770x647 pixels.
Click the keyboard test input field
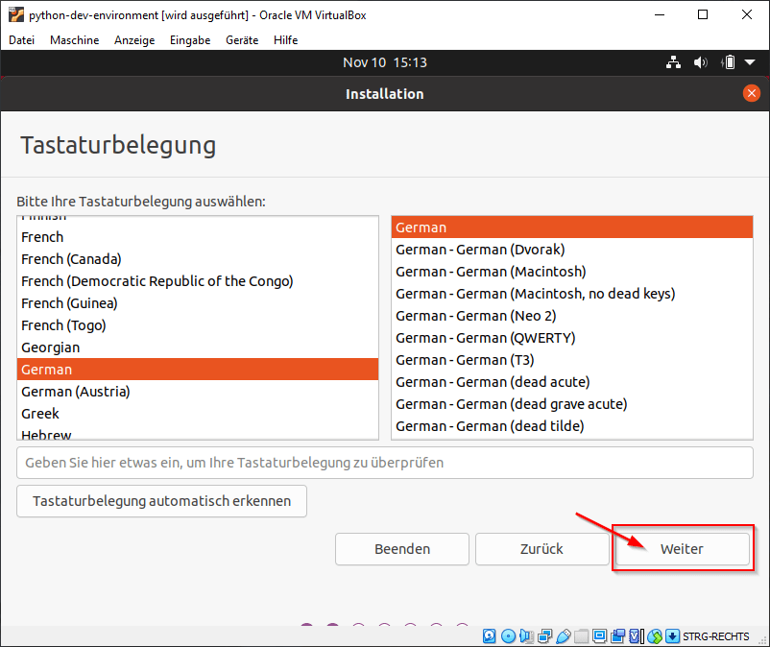[384, 463]
